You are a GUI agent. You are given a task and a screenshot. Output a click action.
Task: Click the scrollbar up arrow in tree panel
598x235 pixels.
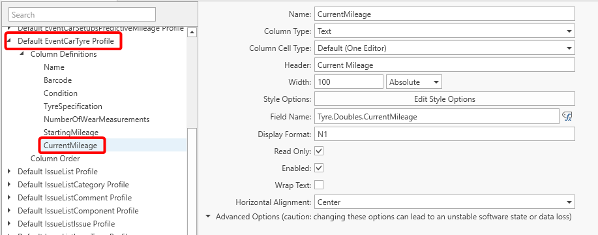pyautogui.click(x=192, y=33)
